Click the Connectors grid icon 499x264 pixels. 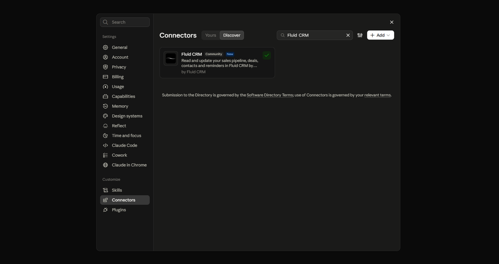tap(105, 200)
